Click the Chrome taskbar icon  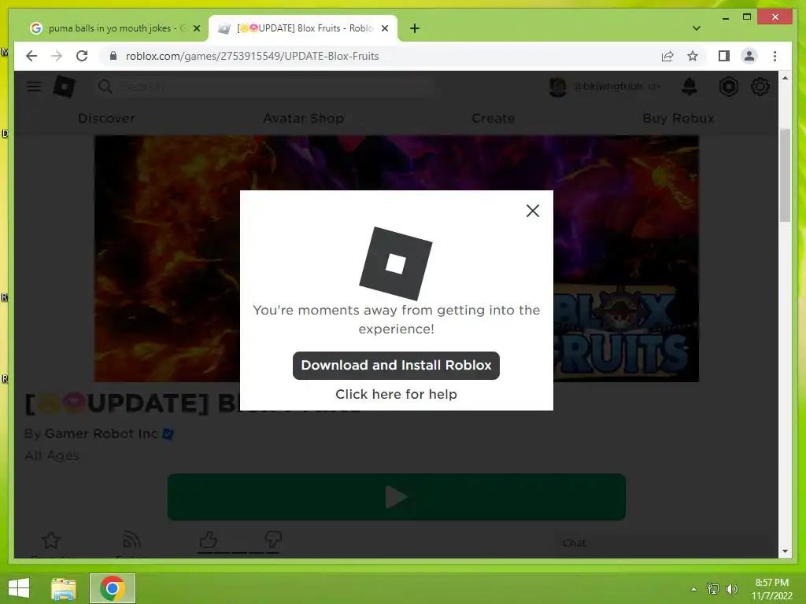113,588
